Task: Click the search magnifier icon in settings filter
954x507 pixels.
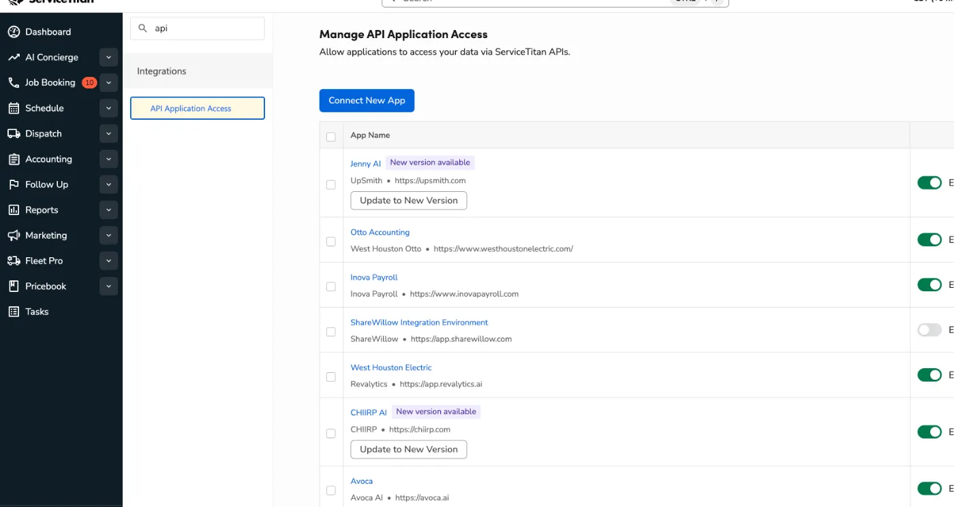Action: 143,29
